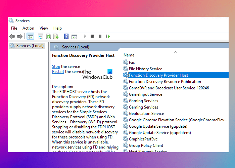Click the Stop Service square icon

point(92,36)
